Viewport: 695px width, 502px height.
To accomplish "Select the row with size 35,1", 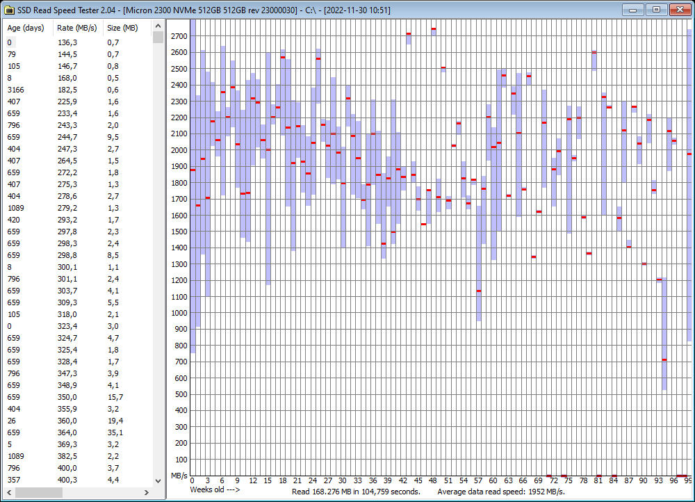I will (x=78, y=433).
